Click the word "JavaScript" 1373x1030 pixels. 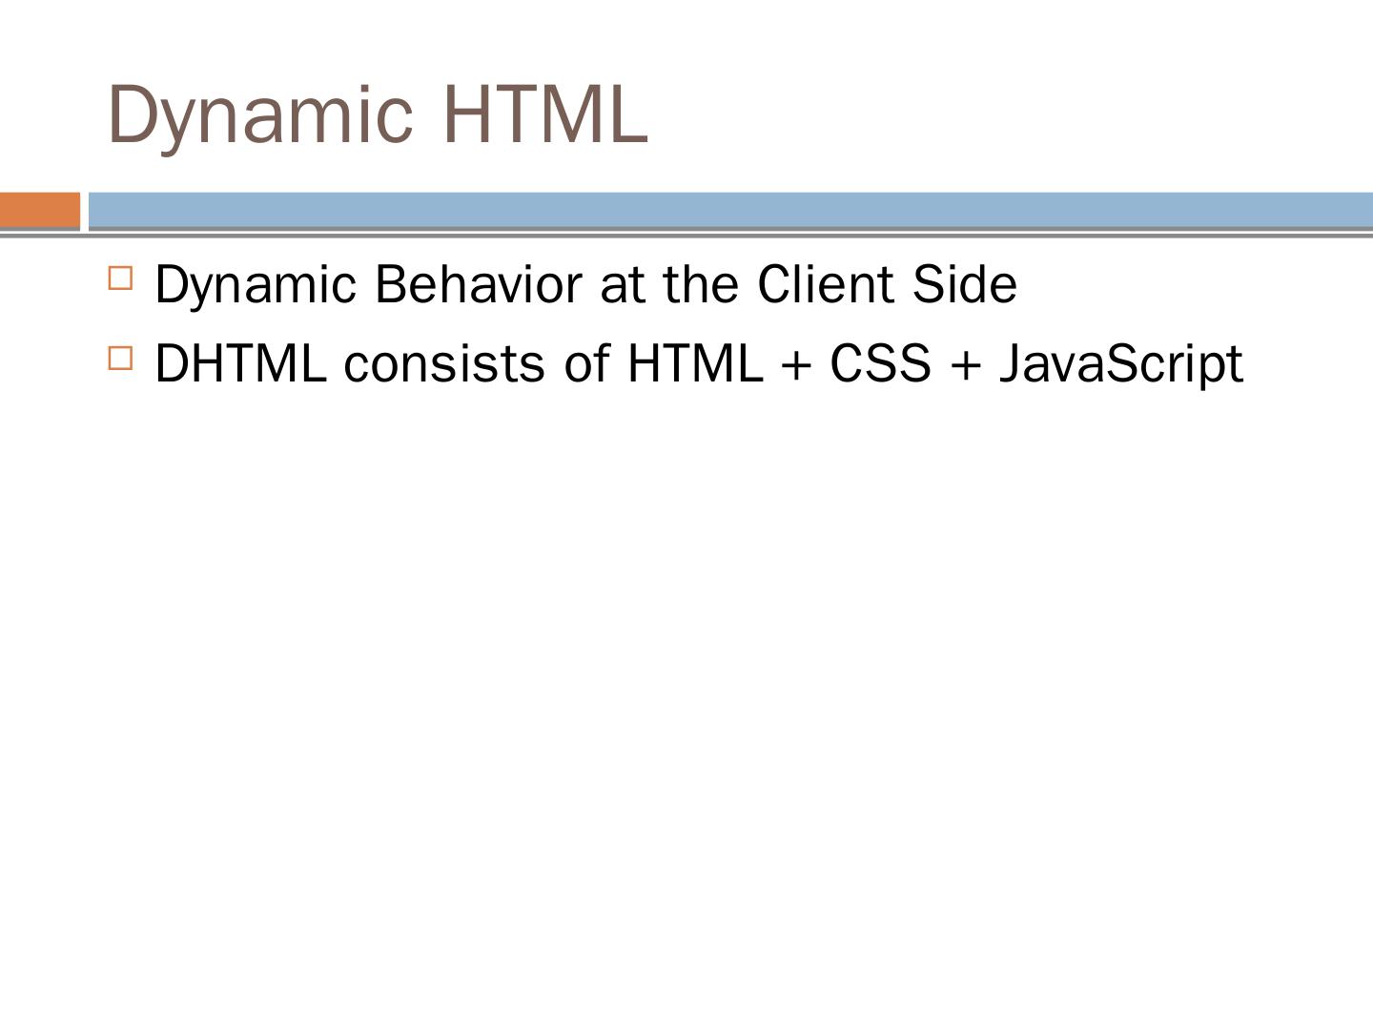pyautogui.click(x=1120, y=365)
